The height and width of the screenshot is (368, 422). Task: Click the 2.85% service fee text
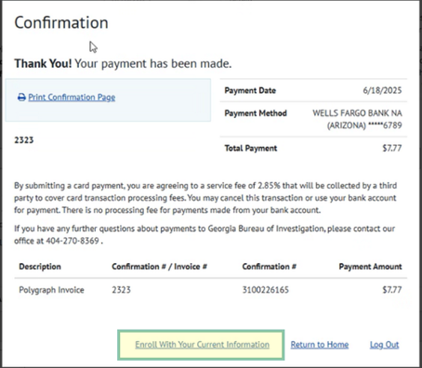click(269, 186)
